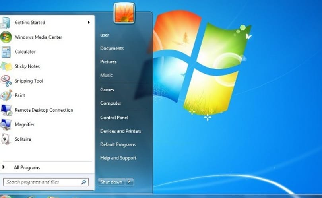Viewport: 322px width, 198px height.
Task: Open the Pictures library
Action: click(108, 62)
